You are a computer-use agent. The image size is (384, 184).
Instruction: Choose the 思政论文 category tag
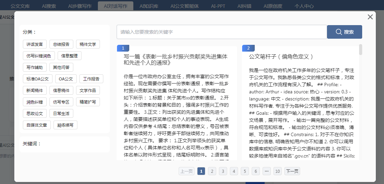click(35, 113)
